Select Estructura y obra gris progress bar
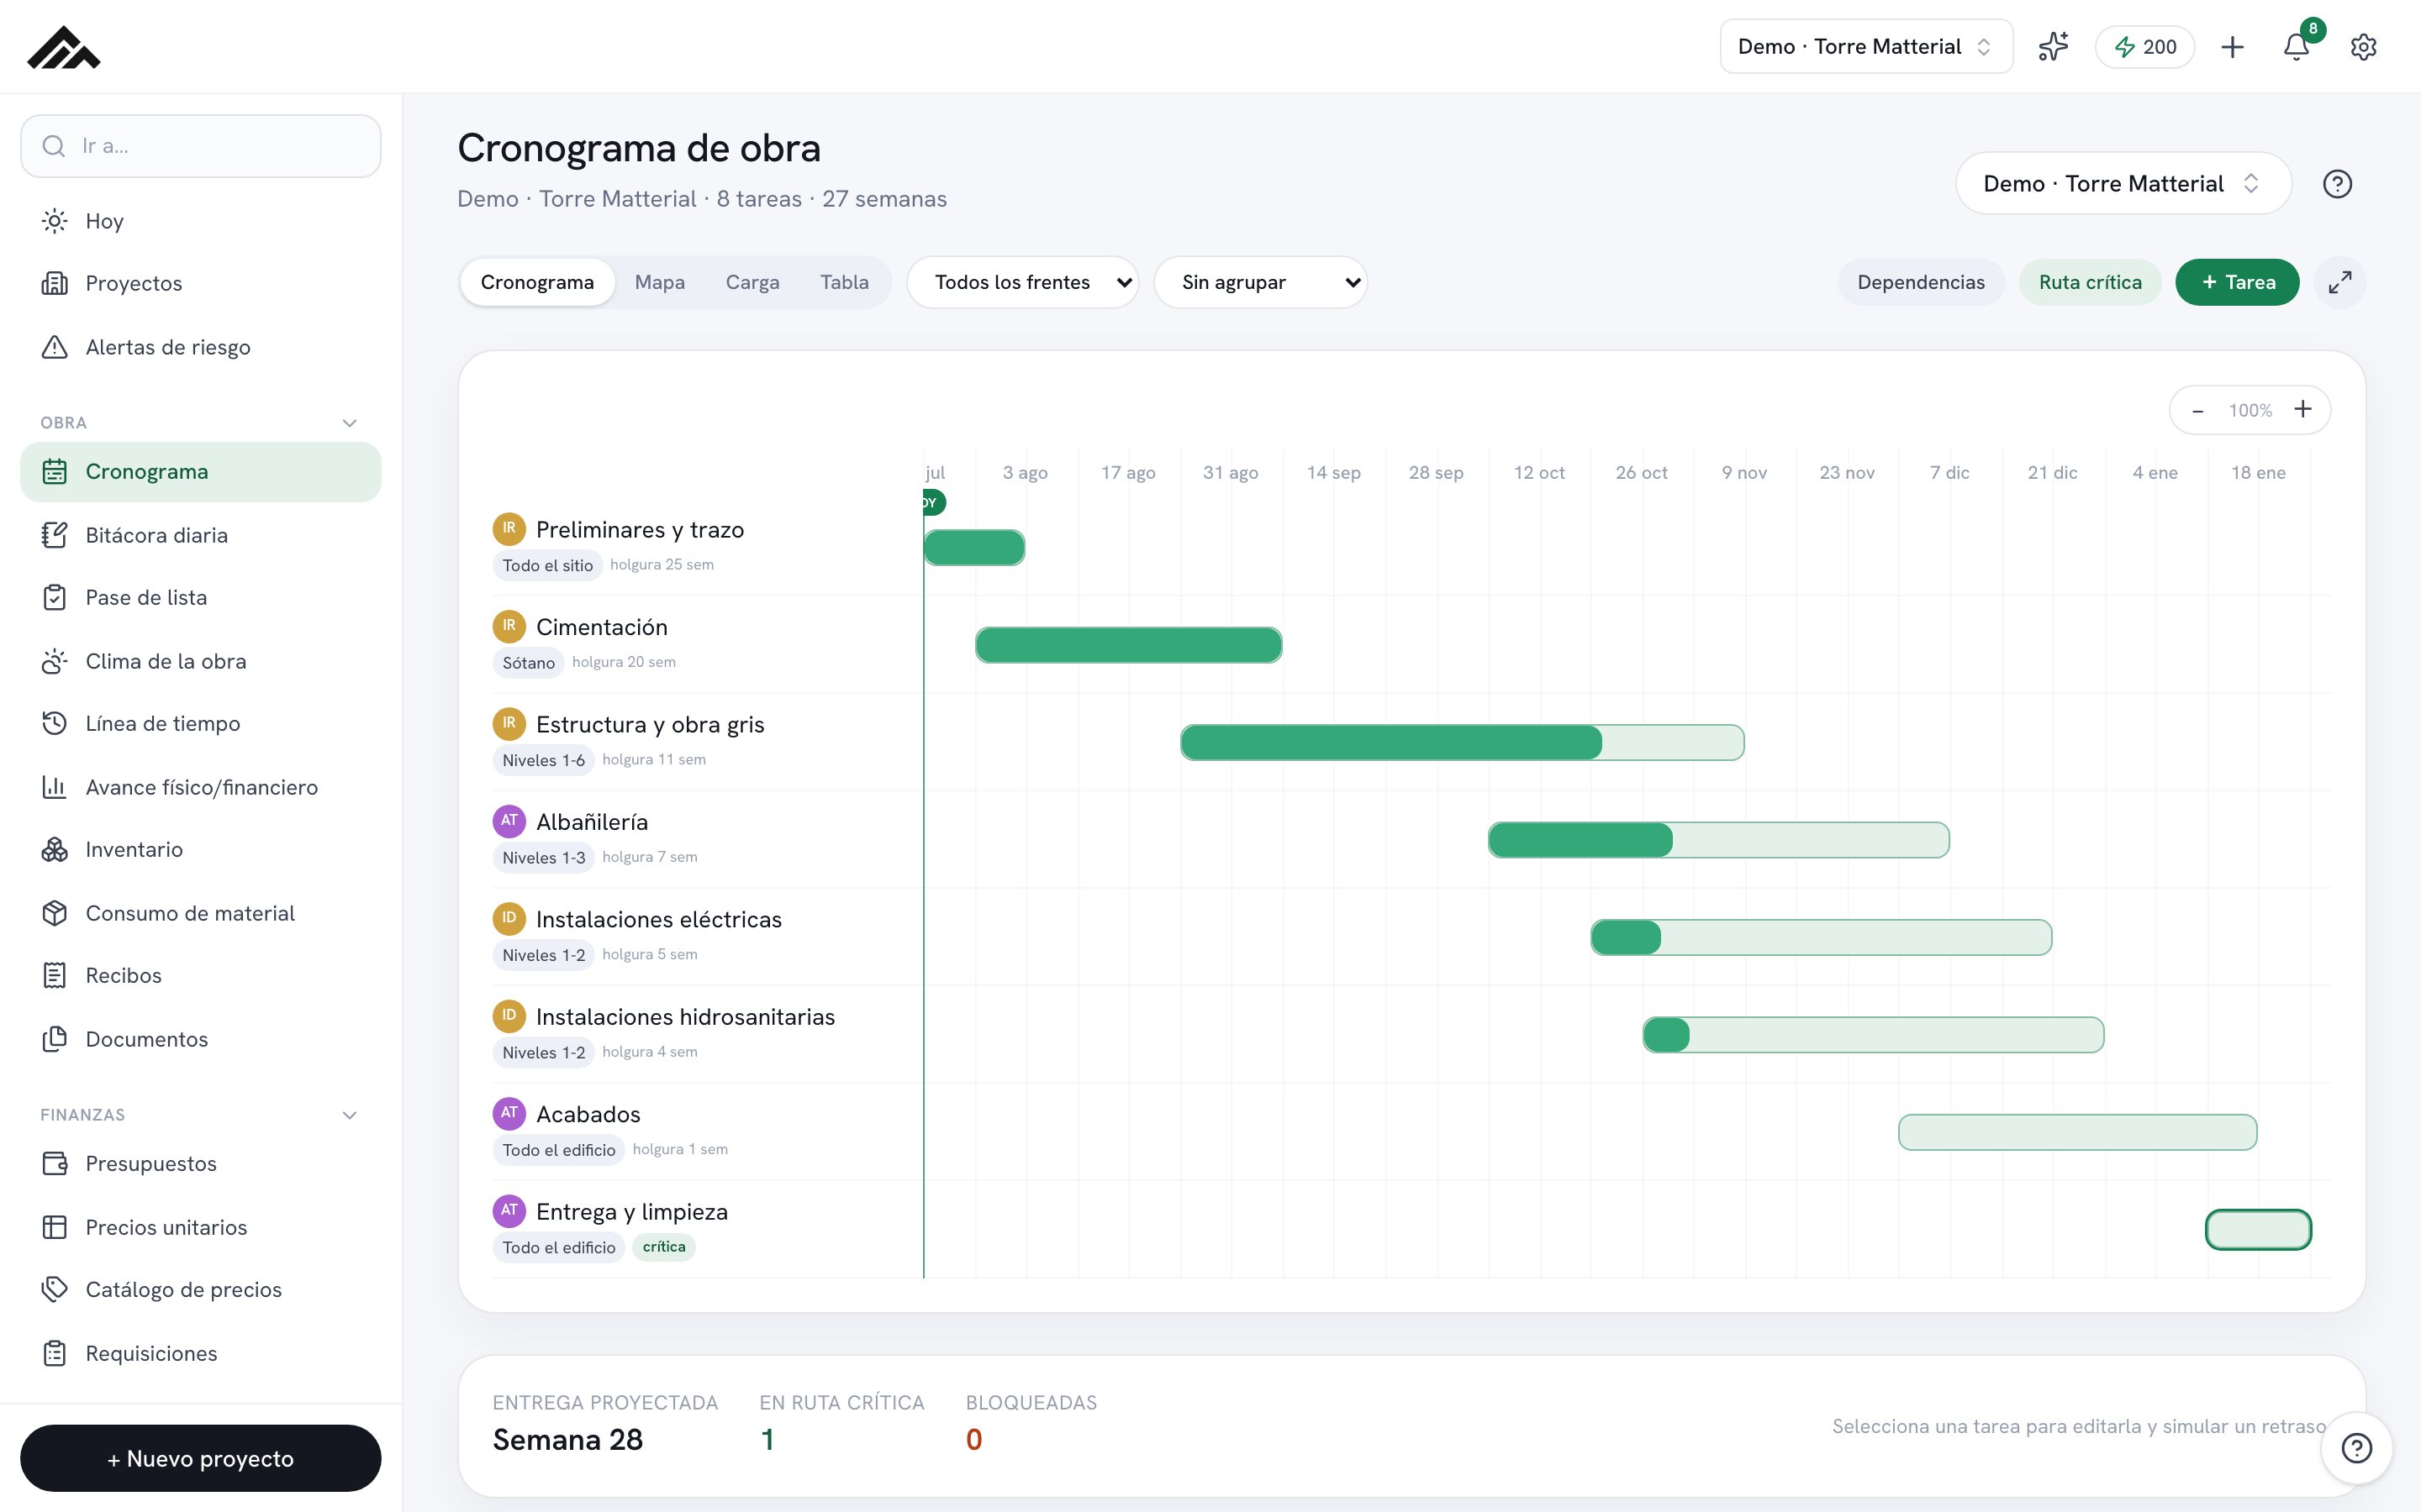Image resolution: width=2421 pixels, height=1512 pixels. (x=1462, y=743)
